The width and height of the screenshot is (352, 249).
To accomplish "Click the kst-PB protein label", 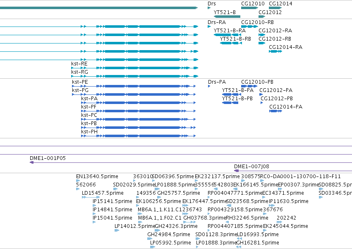I will (89, 123).
